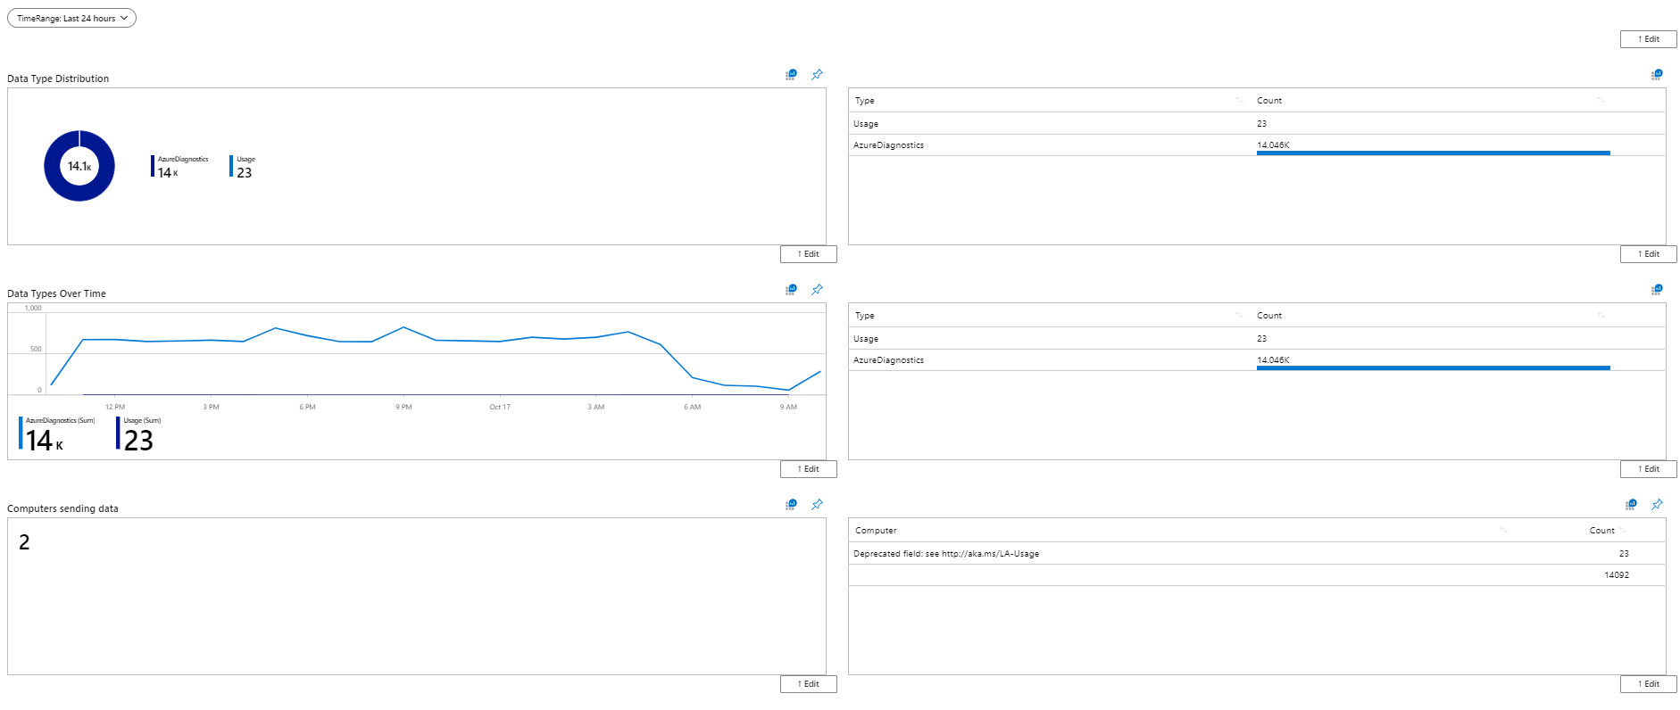1680x710 pixels.
Task: Edit the Data Type Distribution chart
Action: tap(808, 254)
